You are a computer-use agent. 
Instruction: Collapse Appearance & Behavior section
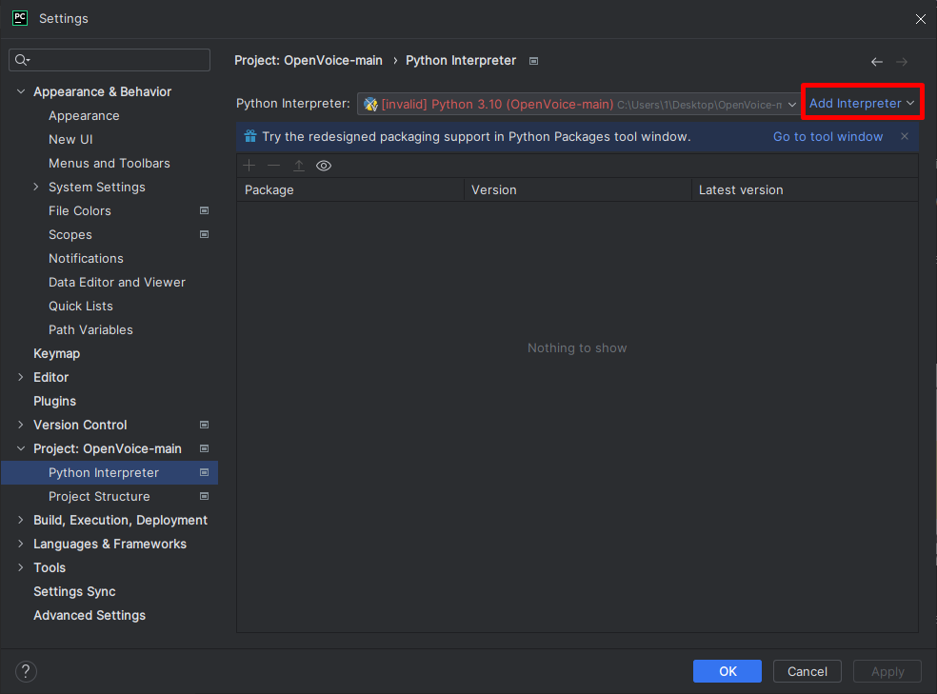21,91
